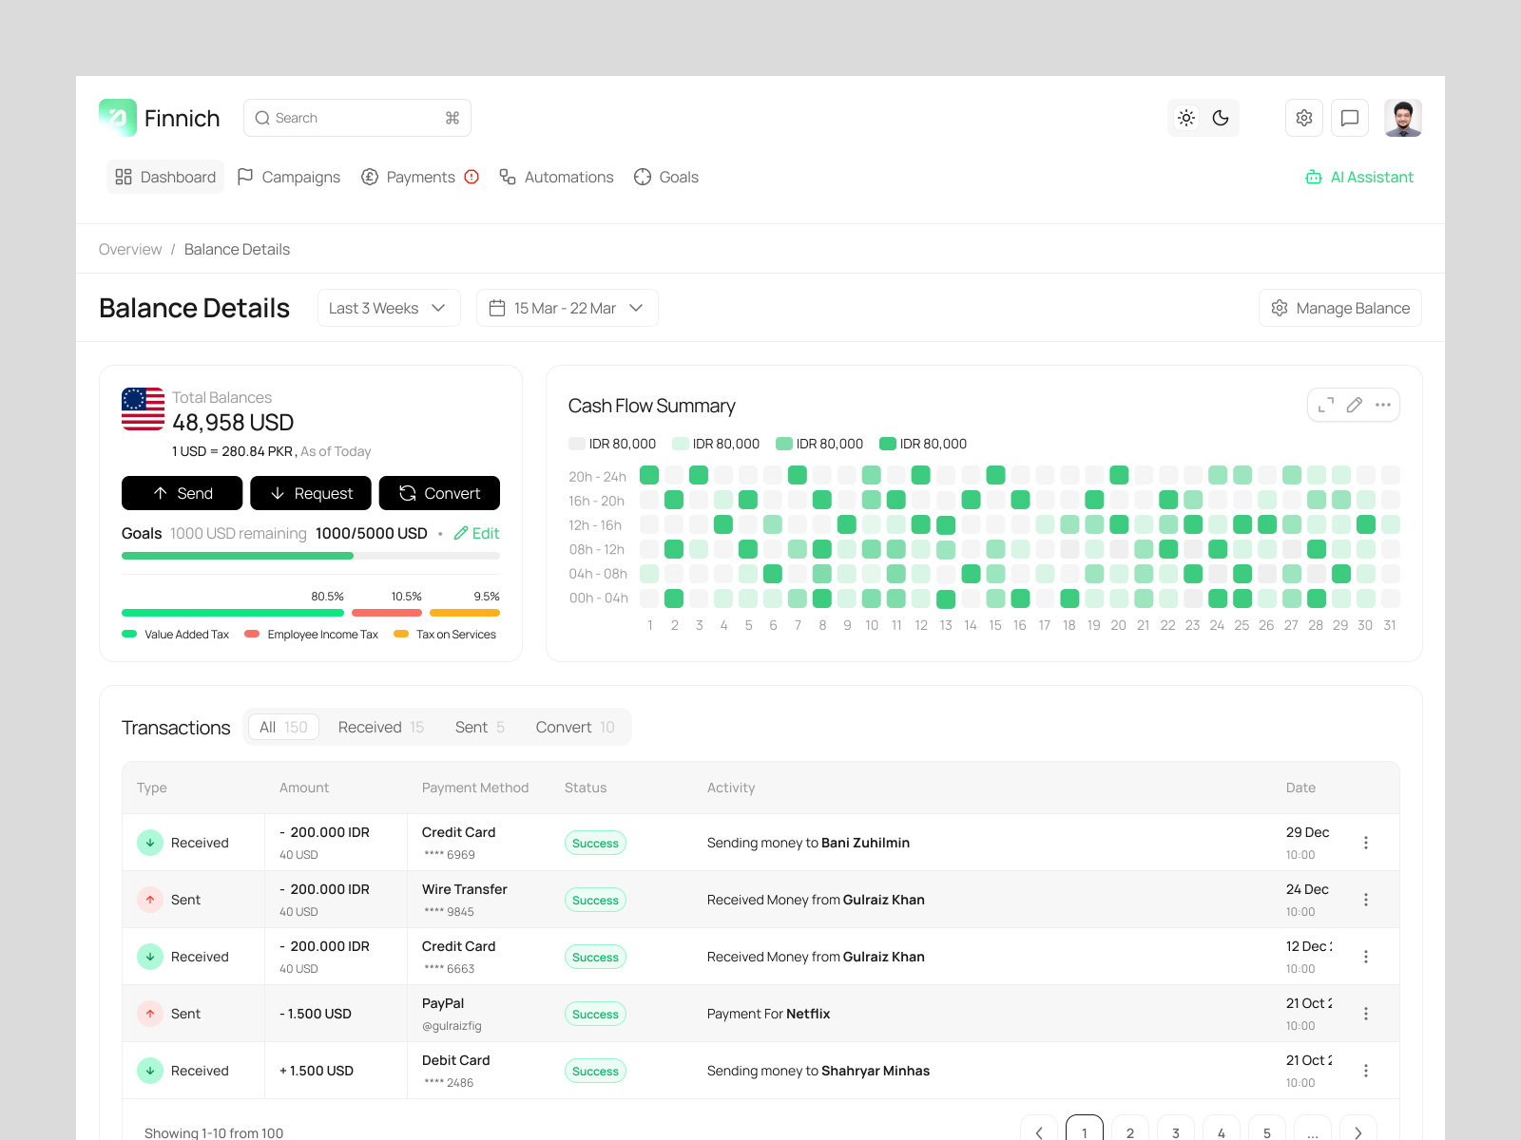
Task: Open kebab menu on the Netflix payment row
Action: point(1366,1014)
